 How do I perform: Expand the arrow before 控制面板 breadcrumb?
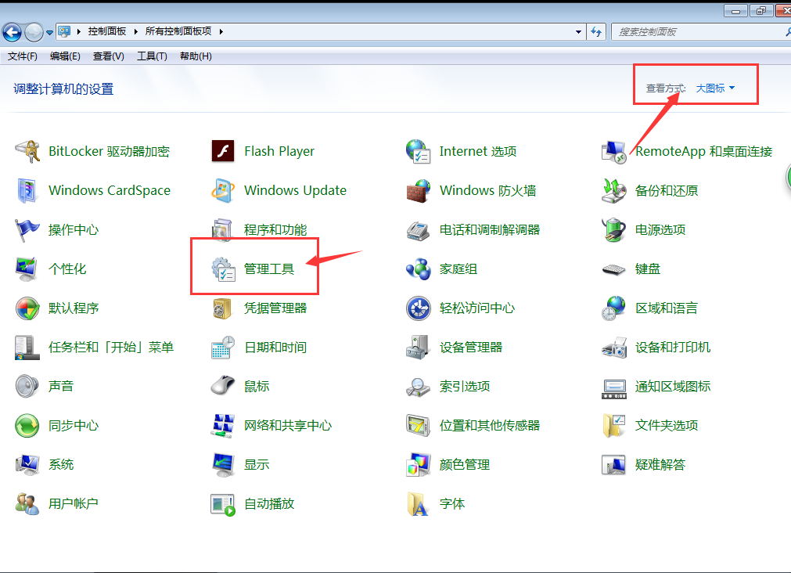point(79,31)
